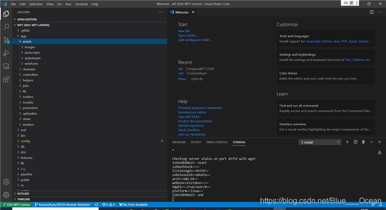Viewport: 386px width, 210px height.
Task: Click the Python language install link
Action: pos(327,42)
